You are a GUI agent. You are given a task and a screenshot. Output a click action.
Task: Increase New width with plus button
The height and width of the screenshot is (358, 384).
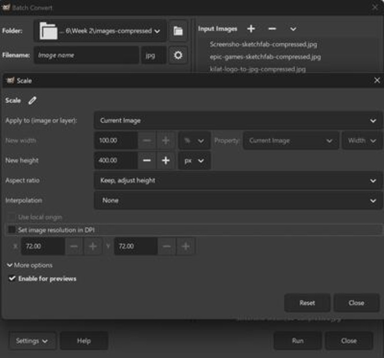point(166,140)
